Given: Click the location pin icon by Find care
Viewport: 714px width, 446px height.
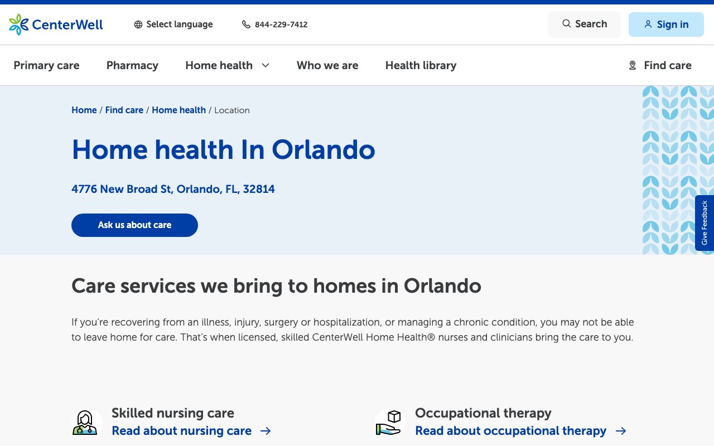Looking at the screenshot, I should coord(633,65).
